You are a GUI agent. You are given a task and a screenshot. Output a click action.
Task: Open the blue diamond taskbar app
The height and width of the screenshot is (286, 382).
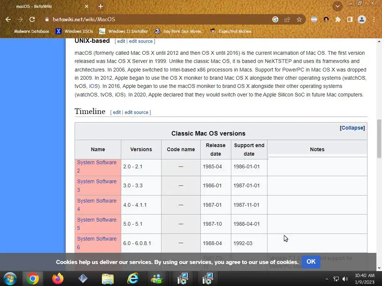tap(83, 279)
